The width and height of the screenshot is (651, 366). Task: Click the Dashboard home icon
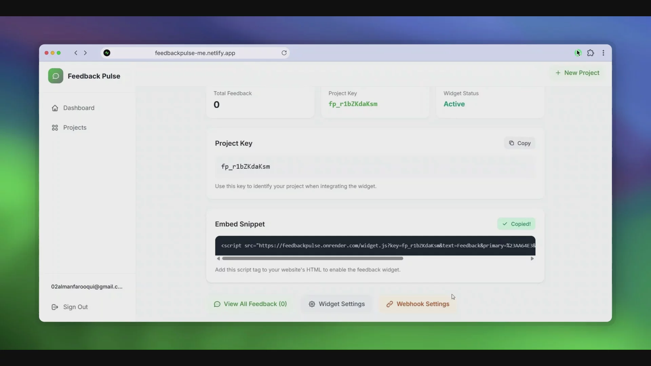pyautogui.click(x=55, y=108)
